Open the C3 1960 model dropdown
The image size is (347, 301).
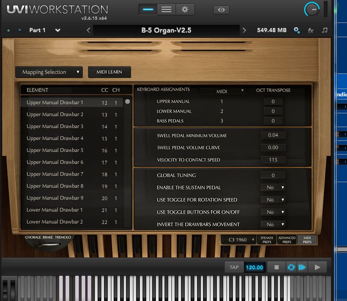click(x=239, y=240)
